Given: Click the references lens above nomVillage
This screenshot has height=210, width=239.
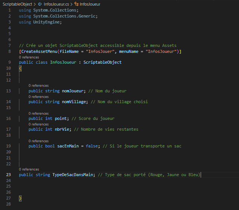Looking at the screenshot, I should [x=38, y=97].
